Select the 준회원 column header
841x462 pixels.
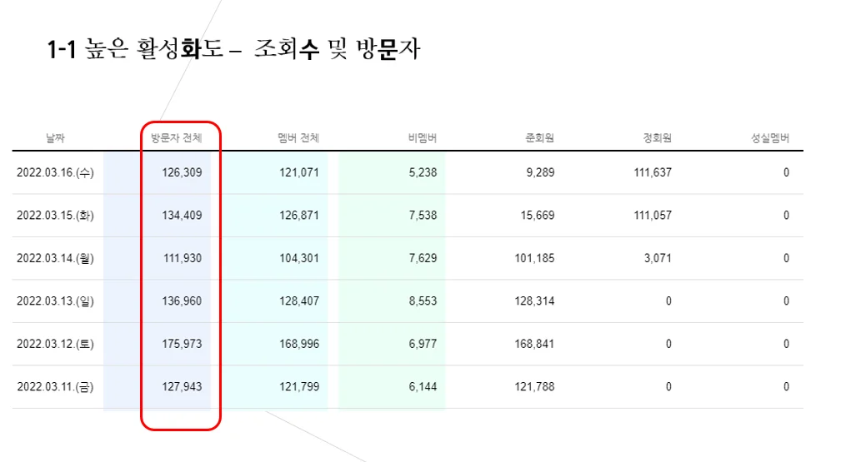point(539,138)
